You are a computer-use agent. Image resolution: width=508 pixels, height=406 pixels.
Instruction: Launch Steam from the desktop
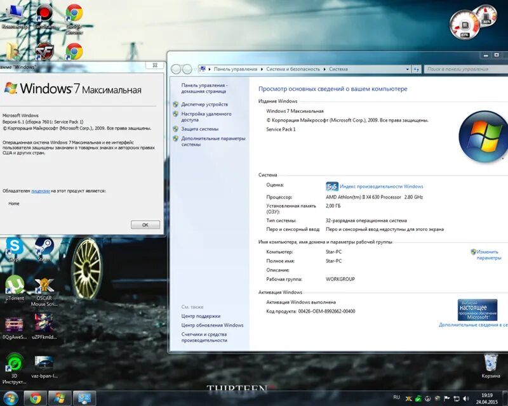(44, 249)
